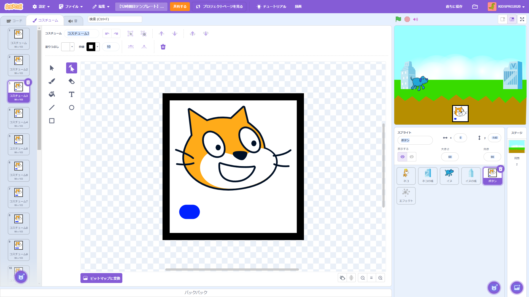Open the 設定 settings menu

pyautogui.click(x=41, y=7)
